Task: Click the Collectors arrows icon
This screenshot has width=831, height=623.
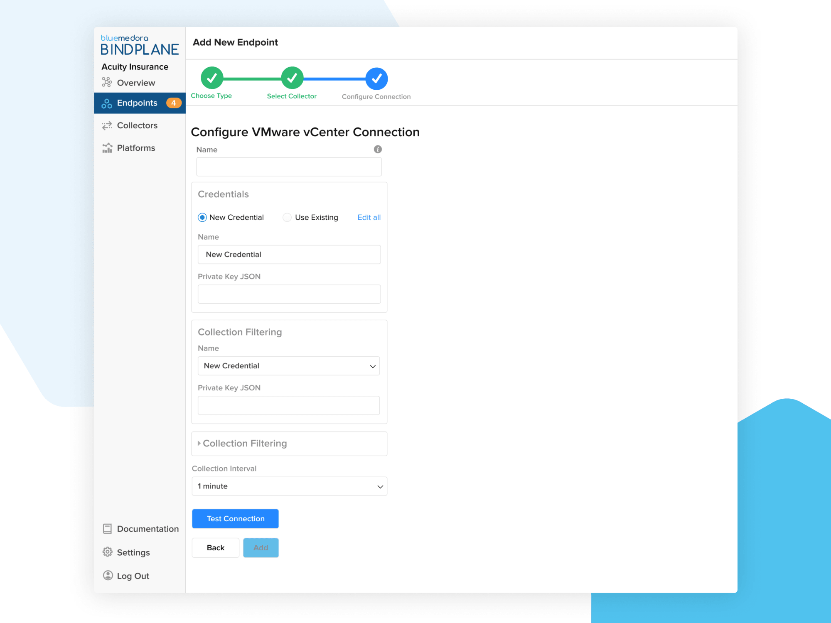Action: tap(107, 125)
